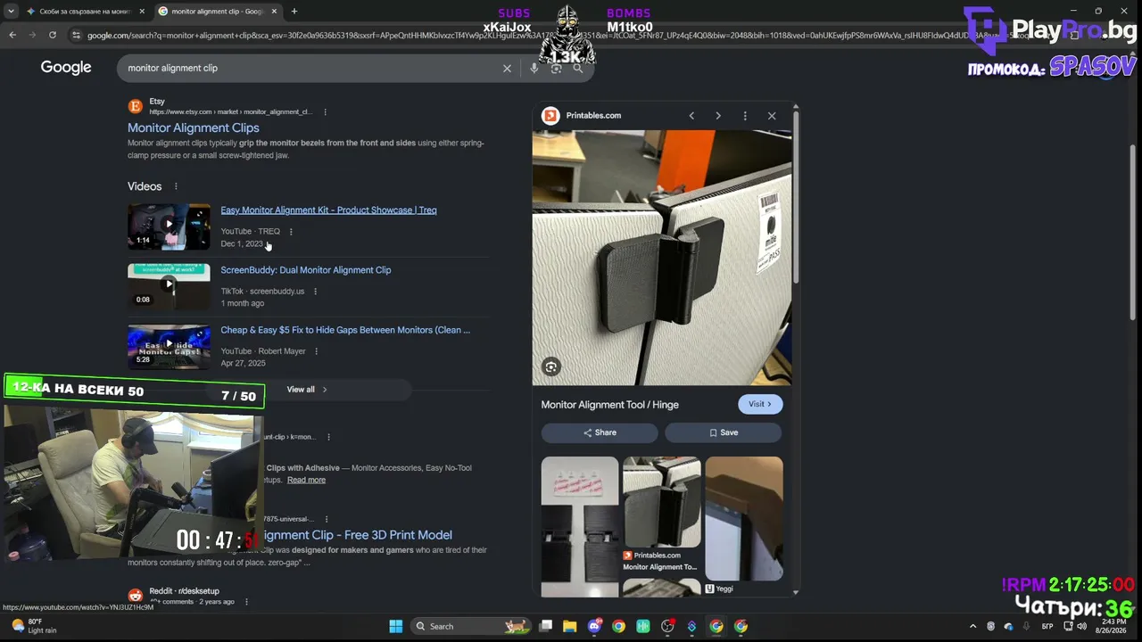1142x642 pixels.
Task: Click the taskbar Search box
Action: 470,626
